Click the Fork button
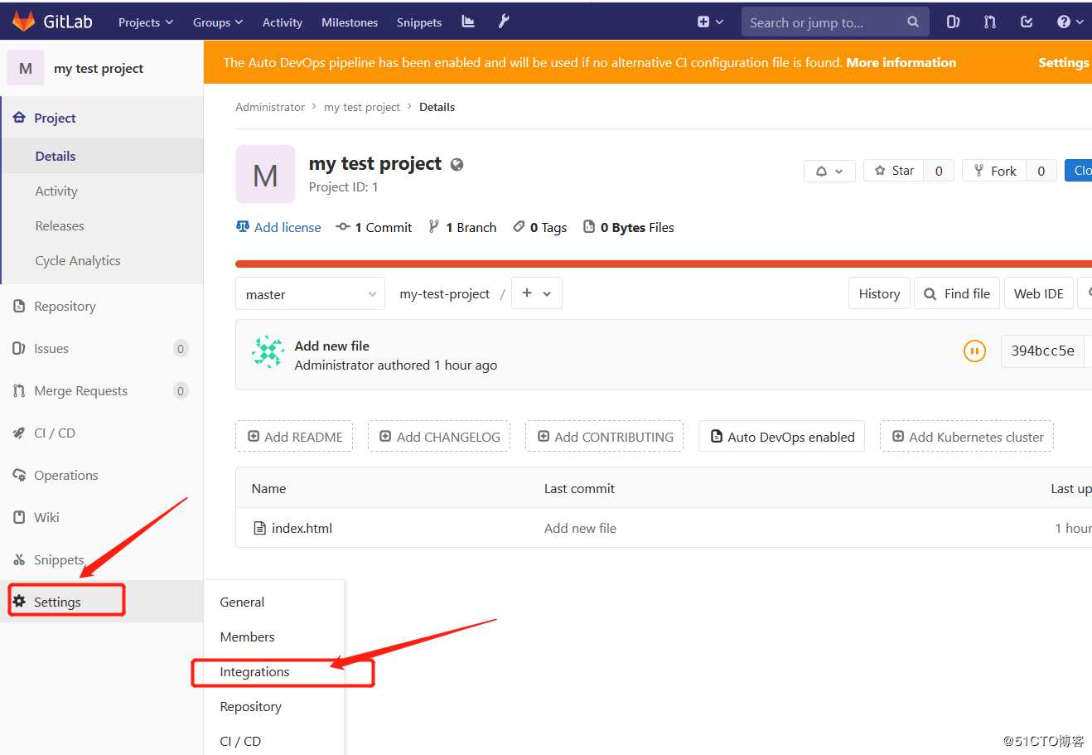The image size is (1092, 755). point(993,171)
